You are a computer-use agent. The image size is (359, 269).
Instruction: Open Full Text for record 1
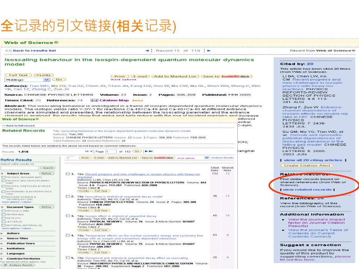coord(101,191)
